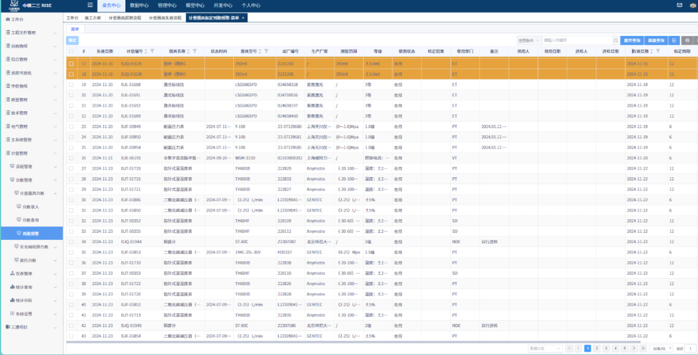Image resolution: width=698 pixels, height=355 pixels.
Task: Check the checkbox for row 19
Action: (71, 85)
